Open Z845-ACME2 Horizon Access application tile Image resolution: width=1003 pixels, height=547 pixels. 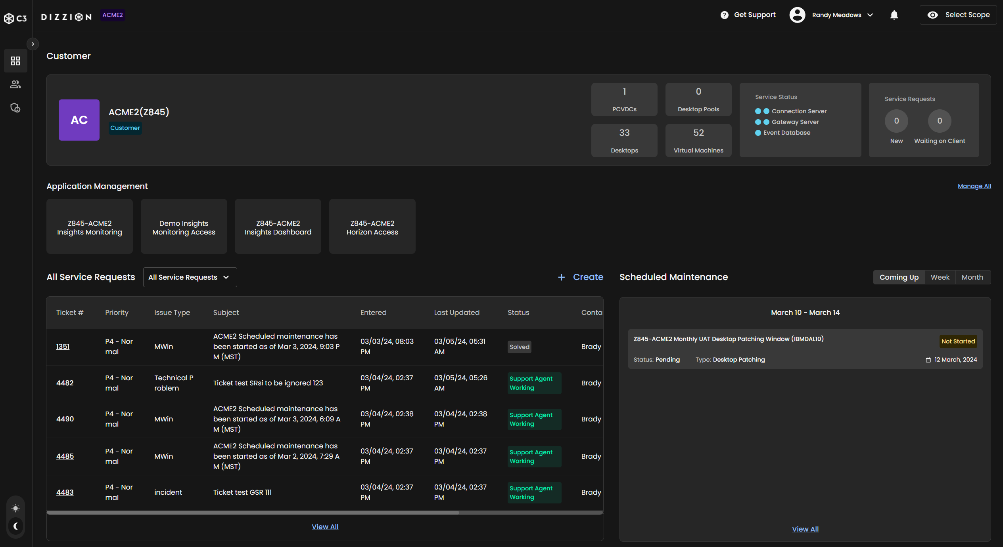(372, 227)
